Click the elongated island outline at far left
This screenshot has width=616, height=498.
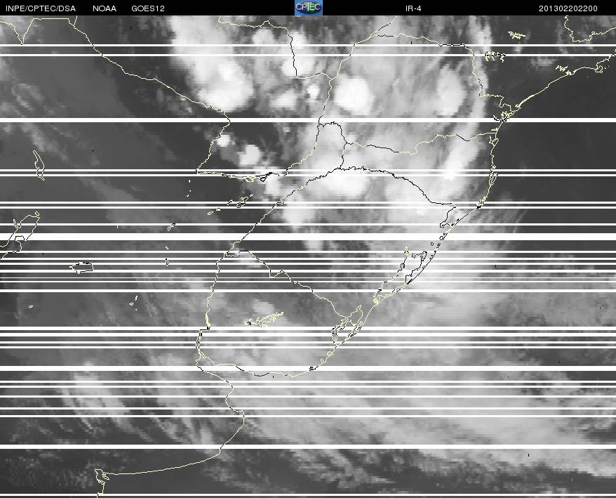pos(39,165)
